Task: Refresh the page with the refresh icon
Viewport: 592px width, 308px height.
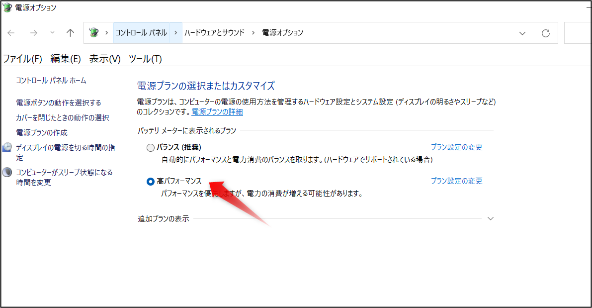Action: point(545,32)
